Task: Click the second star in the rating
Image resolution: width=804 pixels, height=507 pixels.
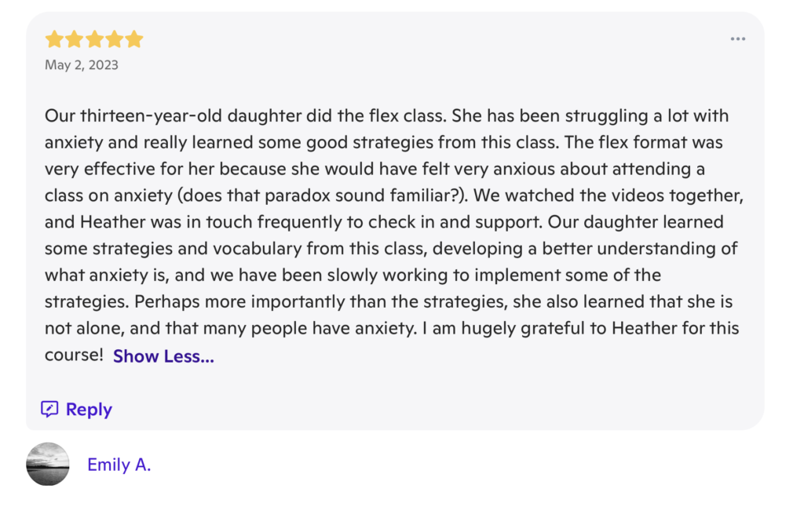Action: click(x=75, y=38)
